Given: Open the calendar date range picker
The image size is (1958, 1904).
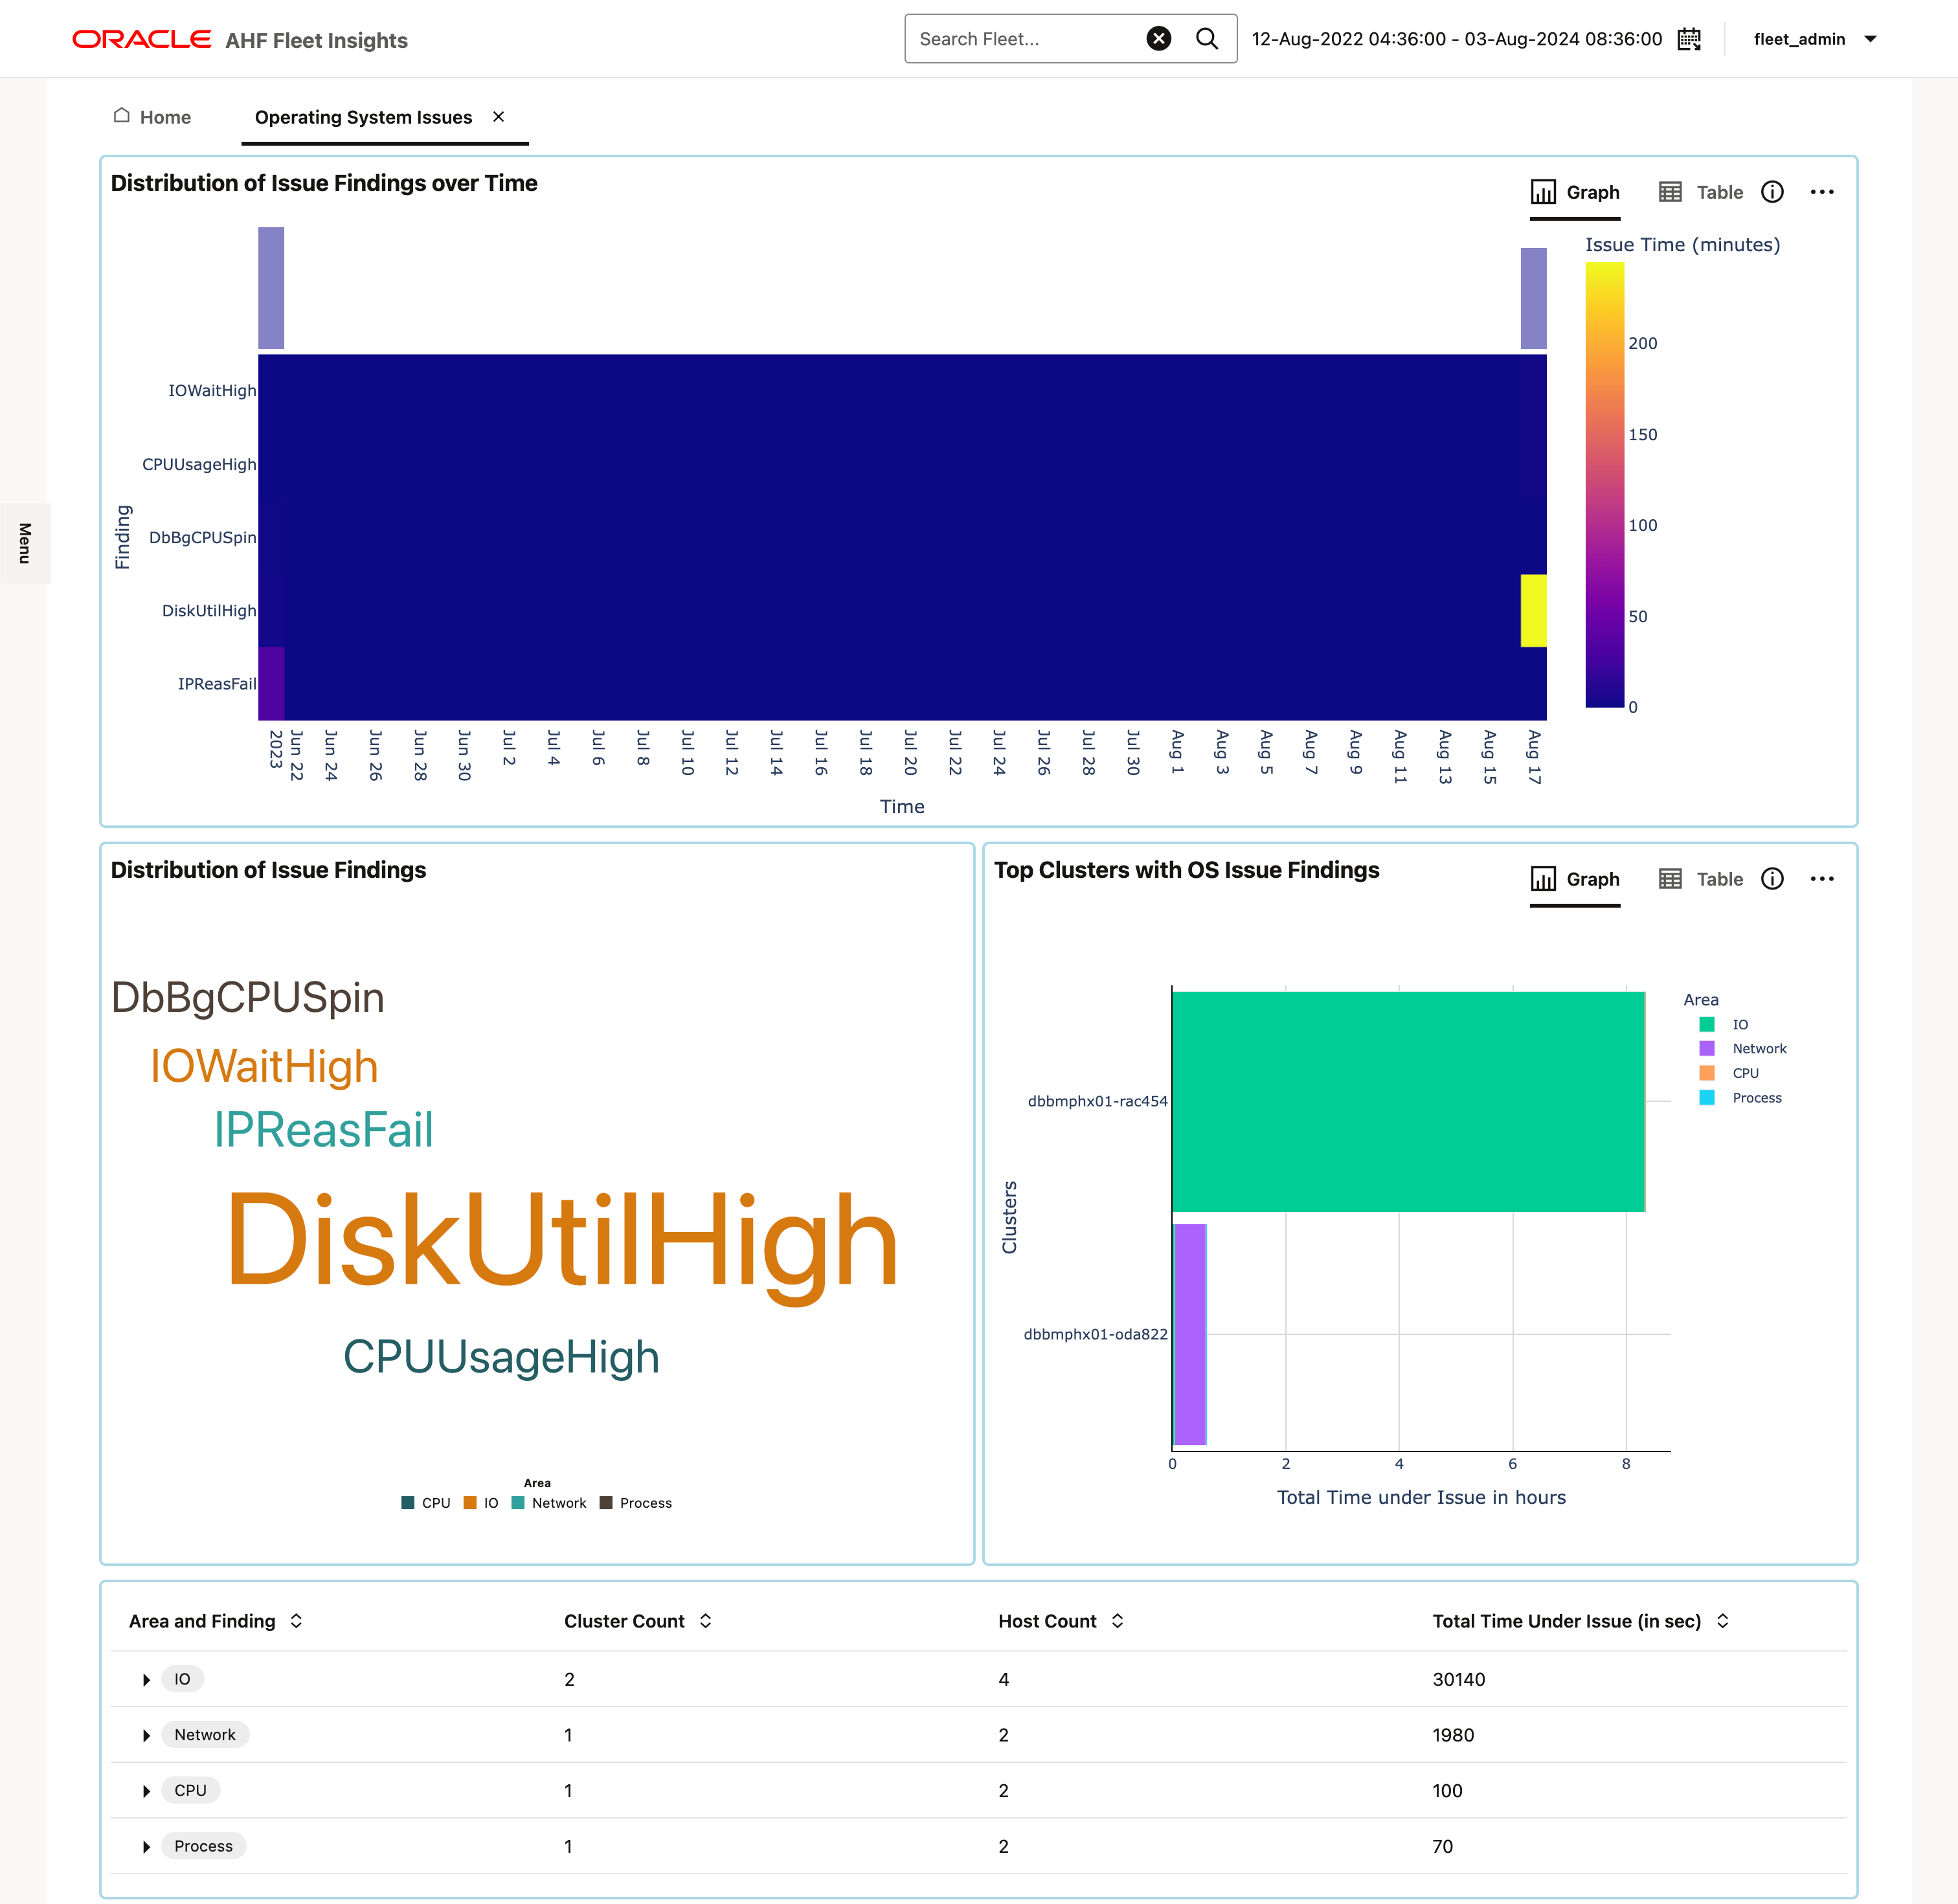Looking at the screenshot, I should 1689,39.
